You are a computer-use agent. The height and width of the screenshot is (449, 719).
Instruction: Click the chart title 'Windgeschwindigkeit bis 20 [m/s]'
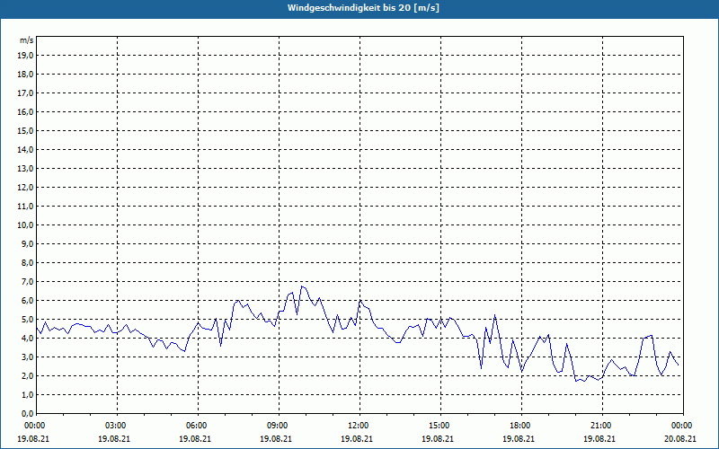coord(363,8)
